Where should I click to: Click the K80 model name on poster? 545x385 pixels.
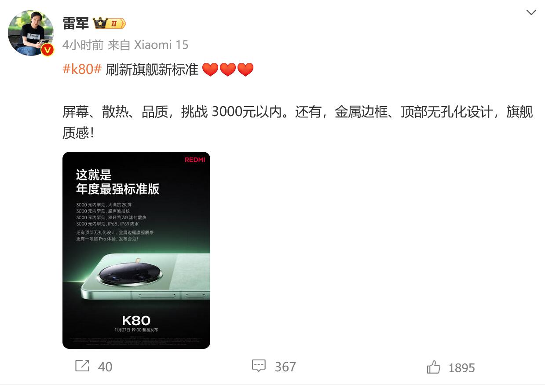tap(136, 320)
